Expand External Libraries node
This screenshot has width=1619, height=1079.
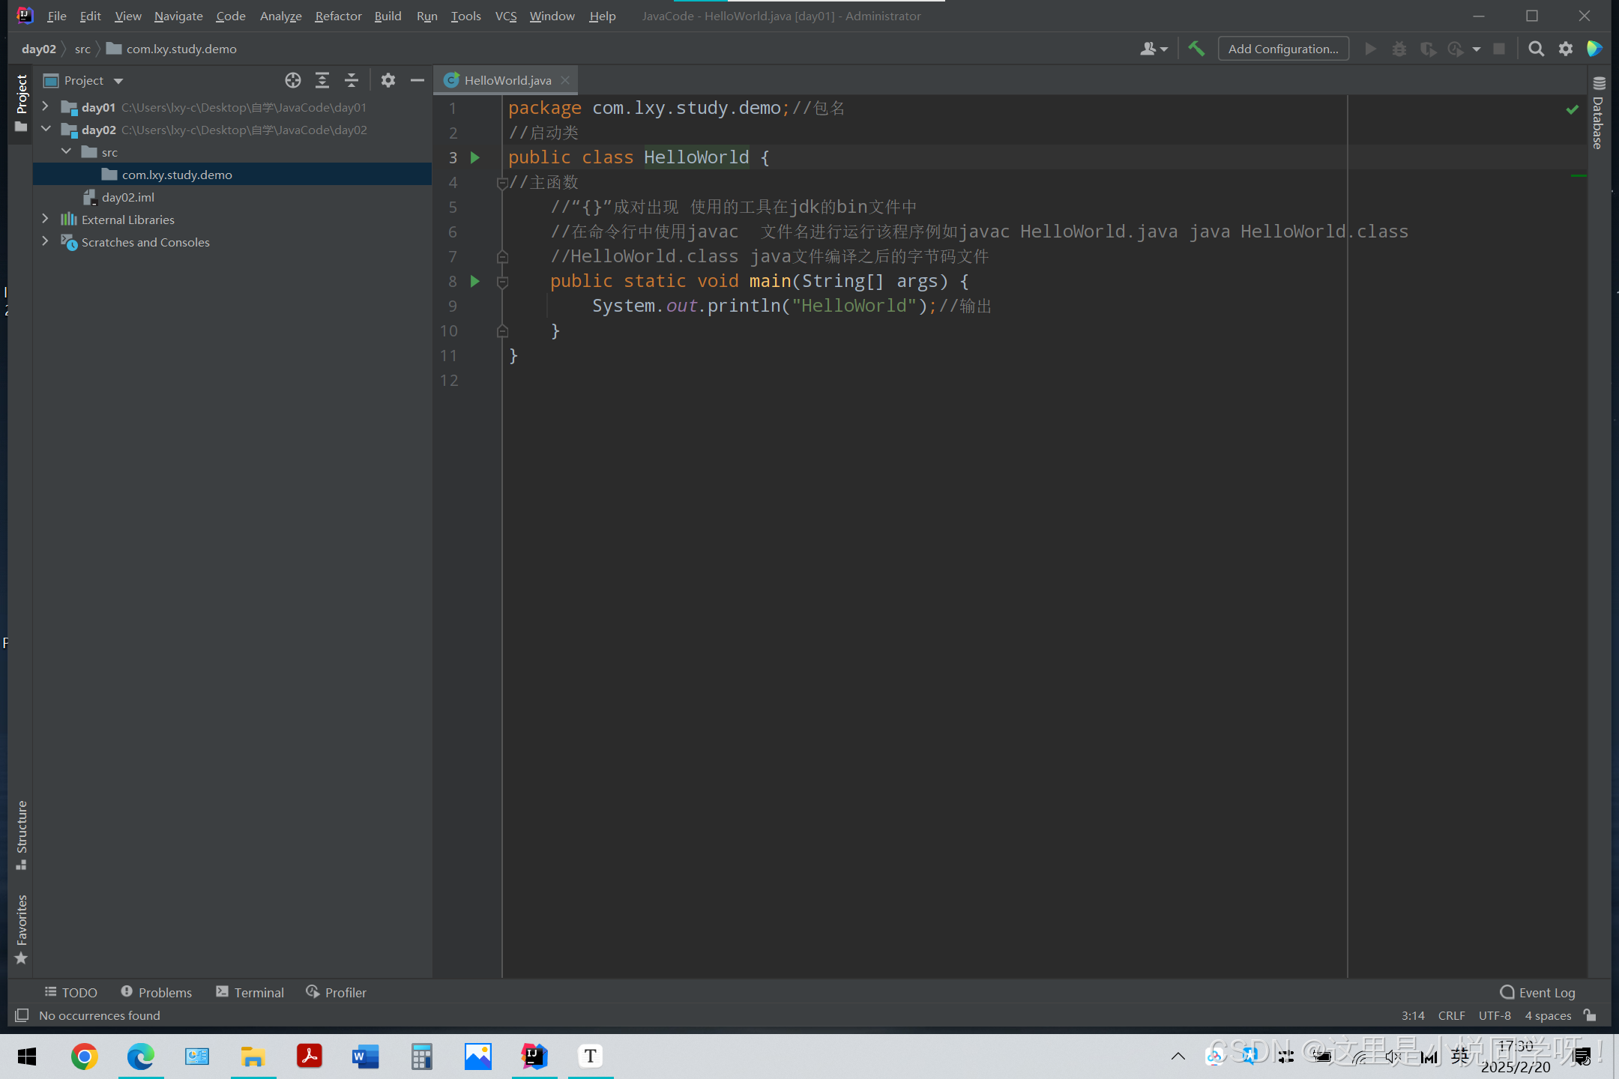(x=45, y=220)
